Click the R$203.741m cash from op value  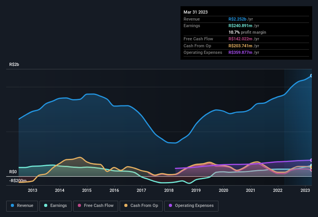(240, 46)
